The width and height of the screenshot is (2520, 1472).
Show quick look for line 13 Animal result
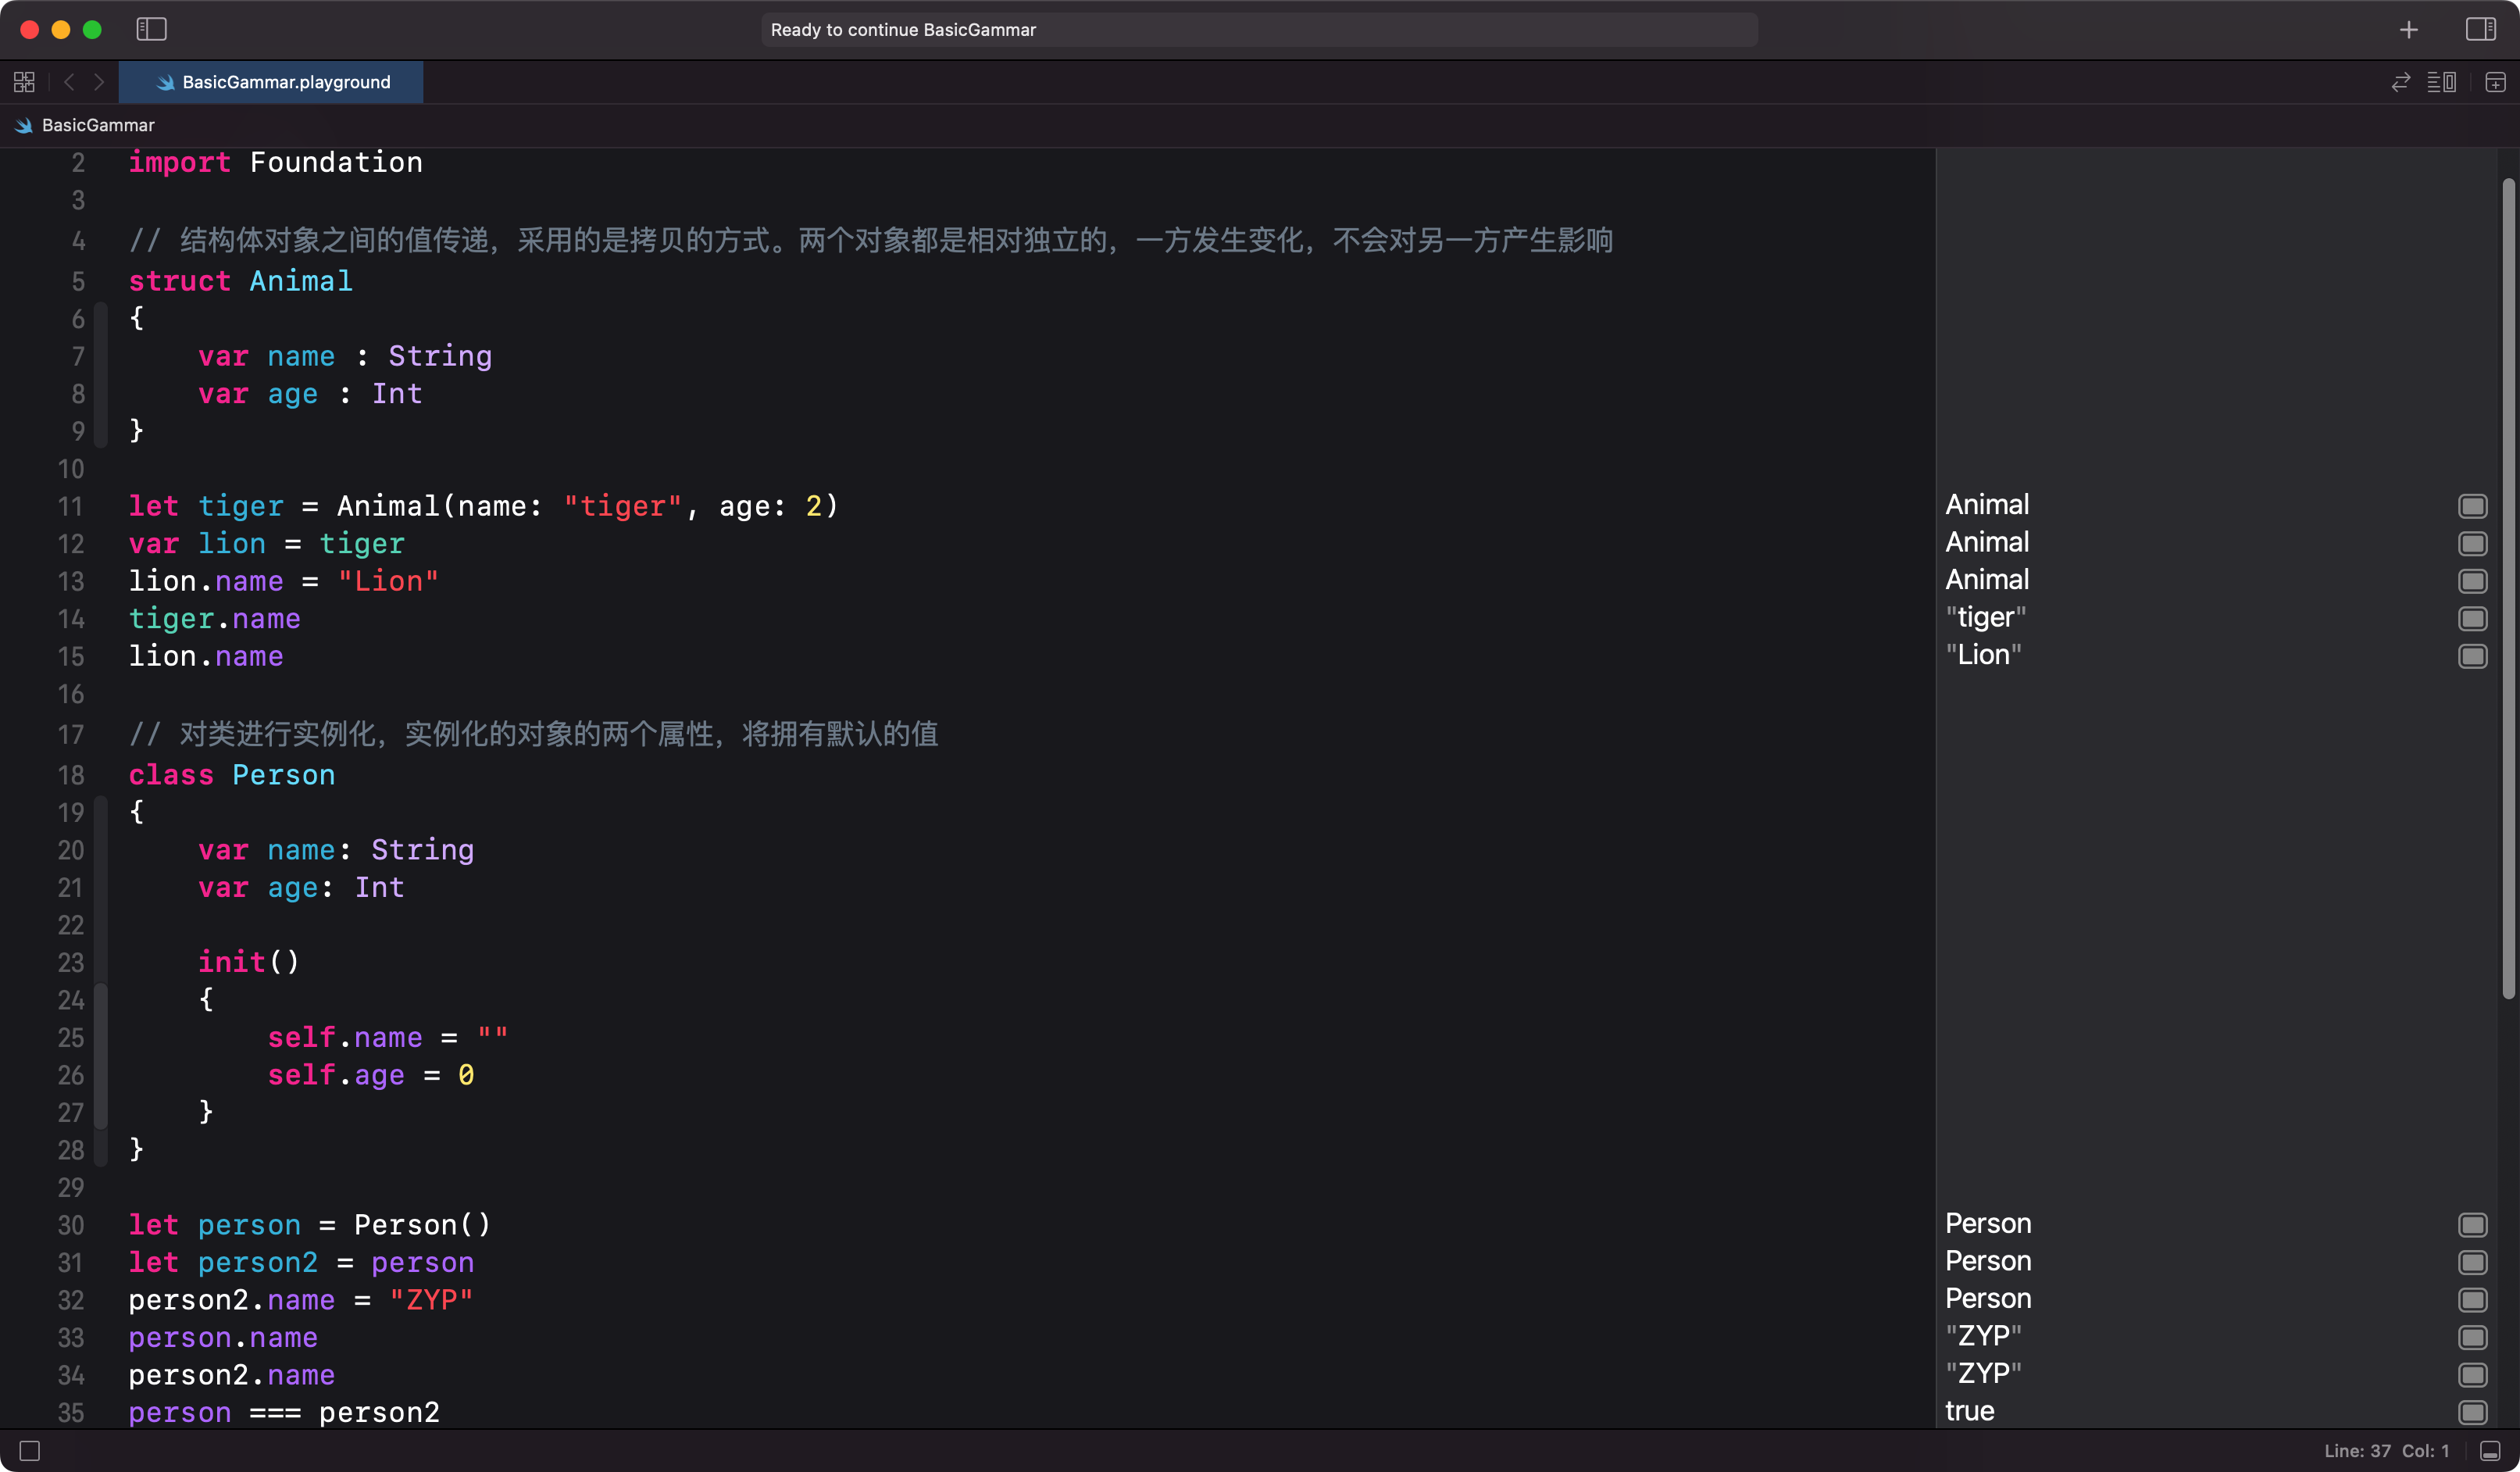pyautogui.click(x=2473, y=581)
